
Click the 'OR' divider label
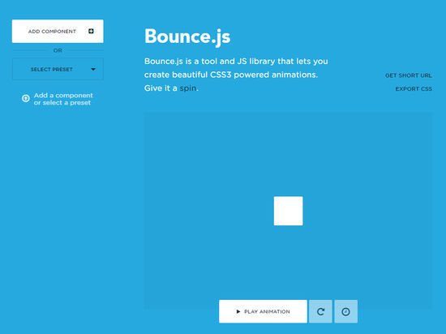58,50
